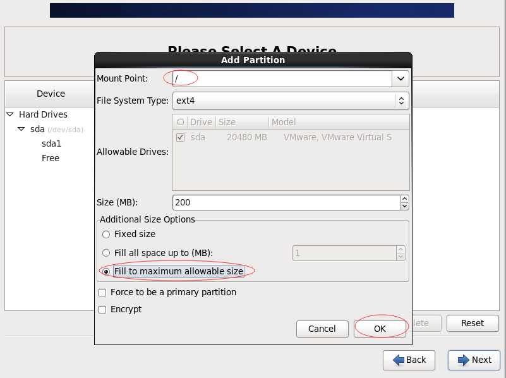This screenshot has height=378, width=506.
Task: Click VMware Virtual S model text
Action: tap(337, 138)
